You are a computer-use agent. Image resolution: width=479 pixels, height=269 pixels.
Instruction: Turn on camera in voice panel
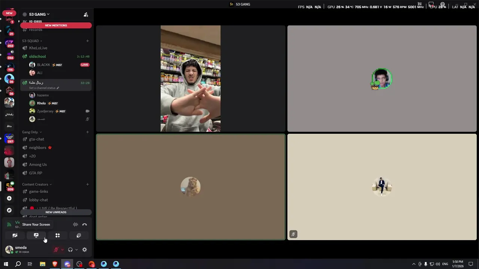(15, 235)
